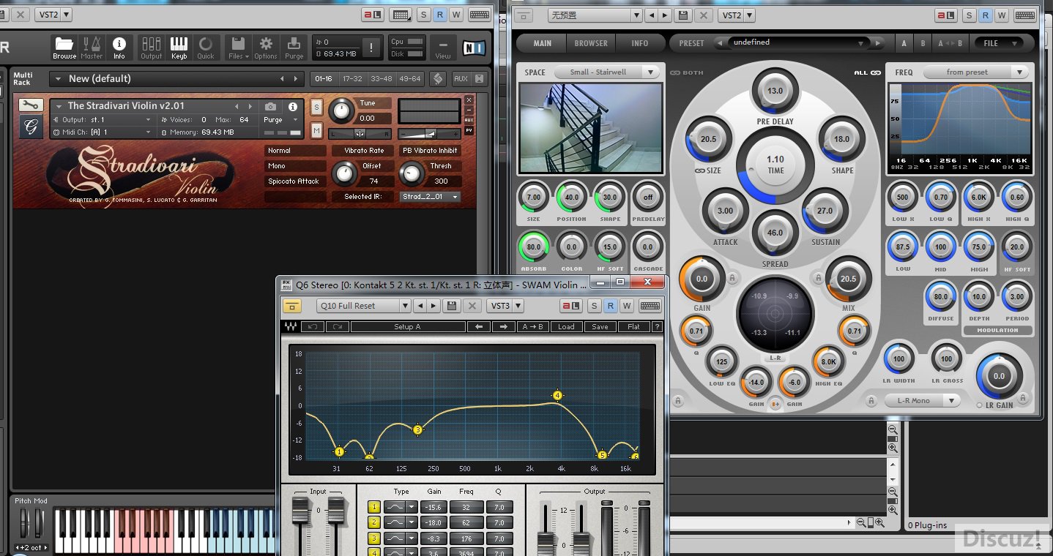
Task: Open Kontakt Options gear
Action: (x=266, y=48)
